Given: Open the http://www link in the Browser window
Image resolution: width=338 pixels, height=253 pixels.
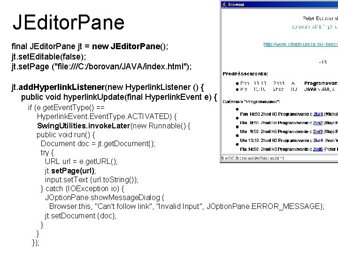Looking at the screenshot, I should [x=300, y=45].
